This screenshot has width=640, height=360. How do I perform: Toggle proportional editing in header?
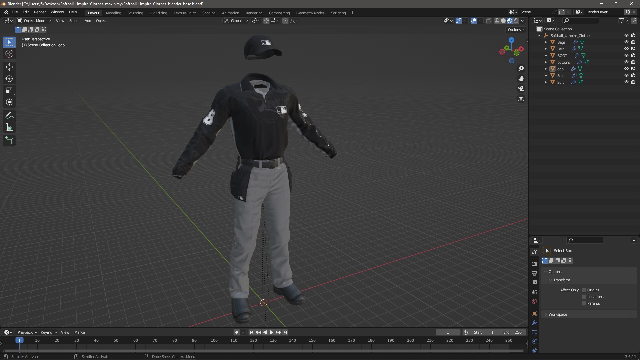click(x=285, y=21)
